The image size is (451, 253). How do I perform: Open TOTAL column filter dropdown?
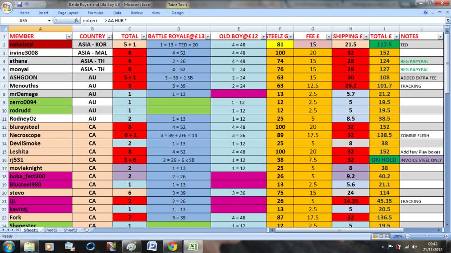coord(143,36)
